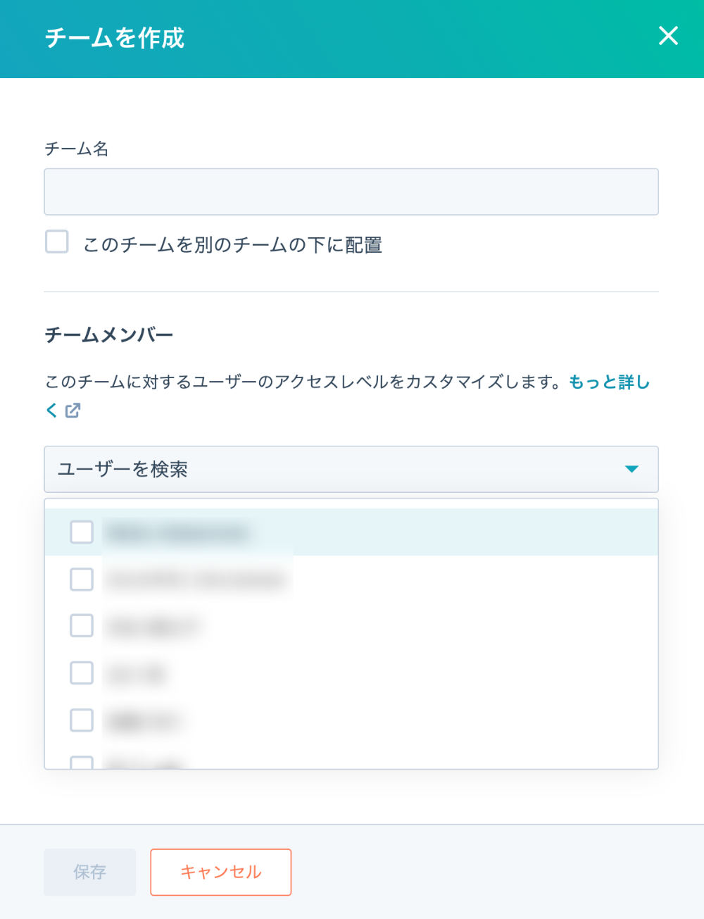This screenshot has width=704, height=919.
Task: Click the dropdown caret in ユーザーを検索 field
Action: 631,469
